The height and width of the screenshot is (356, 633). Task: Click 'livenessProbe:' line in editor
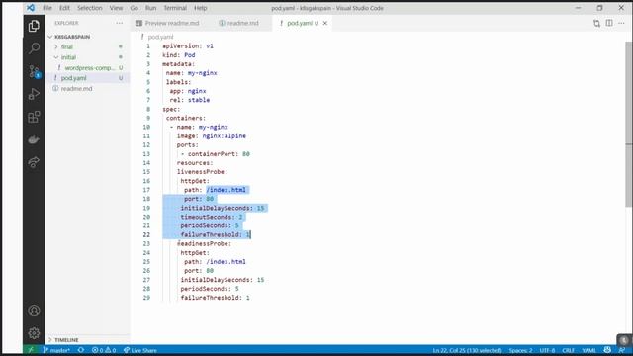pos(202,172)
